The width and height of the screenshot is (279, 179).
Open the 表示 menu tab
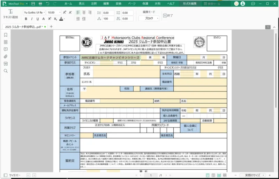click(x=82, y=3)
